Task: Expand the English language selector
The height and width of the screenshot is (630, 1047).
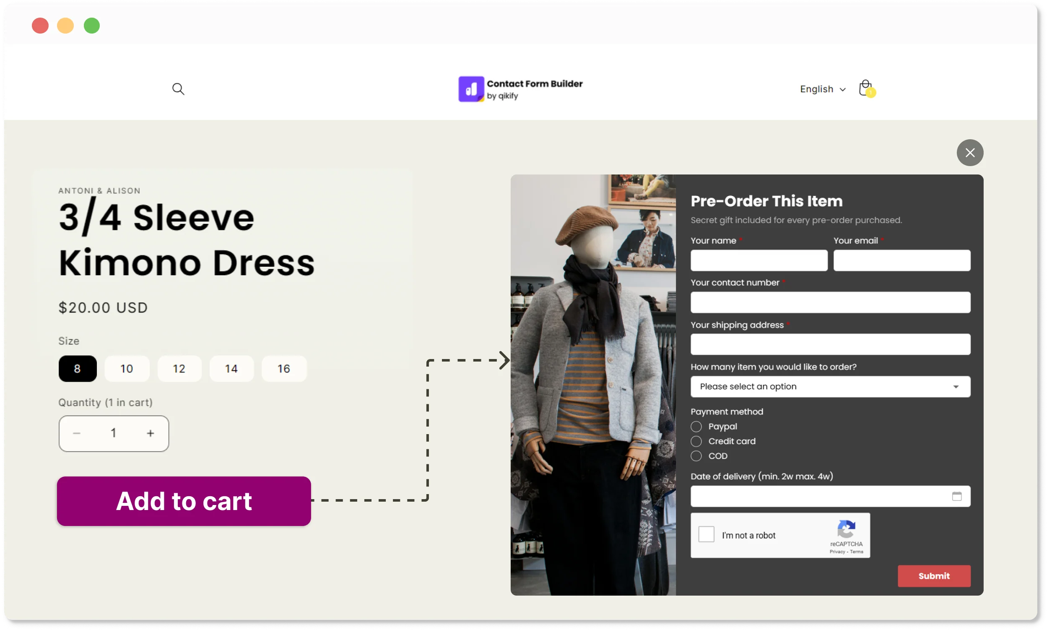Action: pos(822,89)
